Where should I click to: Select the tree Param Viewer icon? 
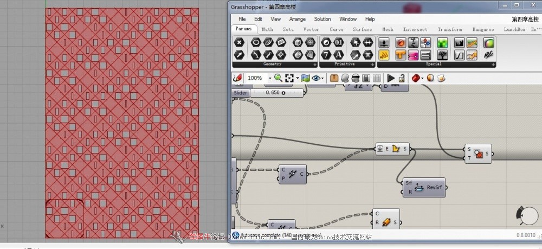442,55
